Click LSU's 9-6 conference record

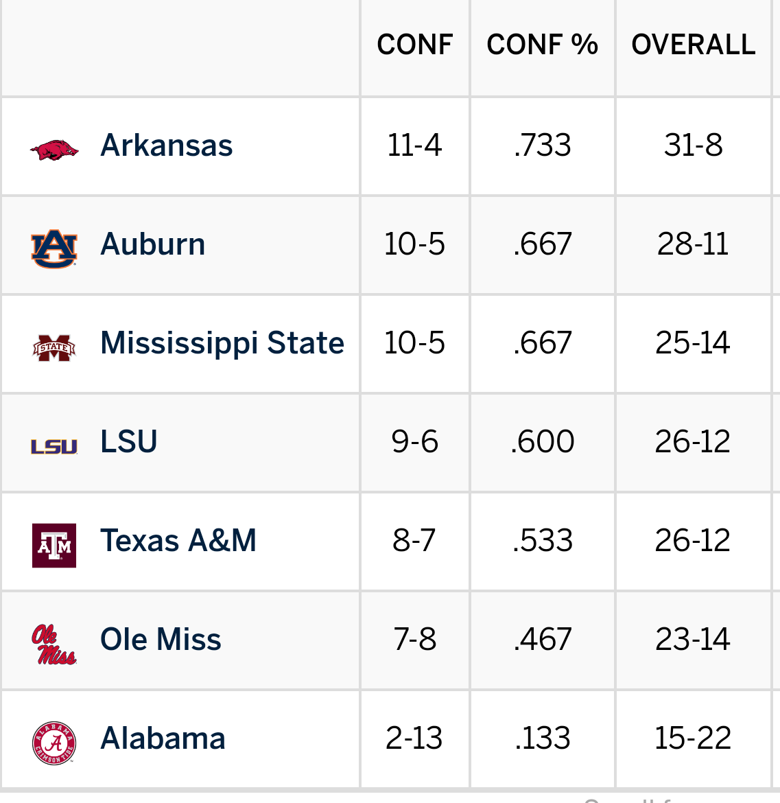(x=415, y=442)
